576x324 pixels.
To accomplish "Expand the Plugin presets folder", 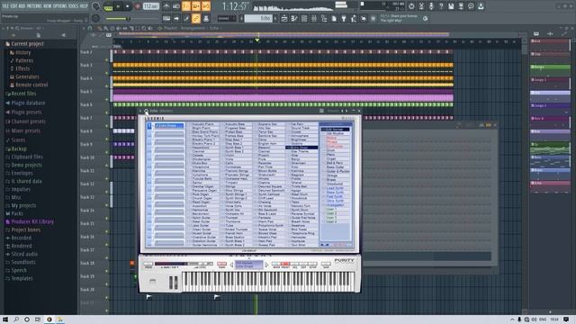I will point(26,112).
